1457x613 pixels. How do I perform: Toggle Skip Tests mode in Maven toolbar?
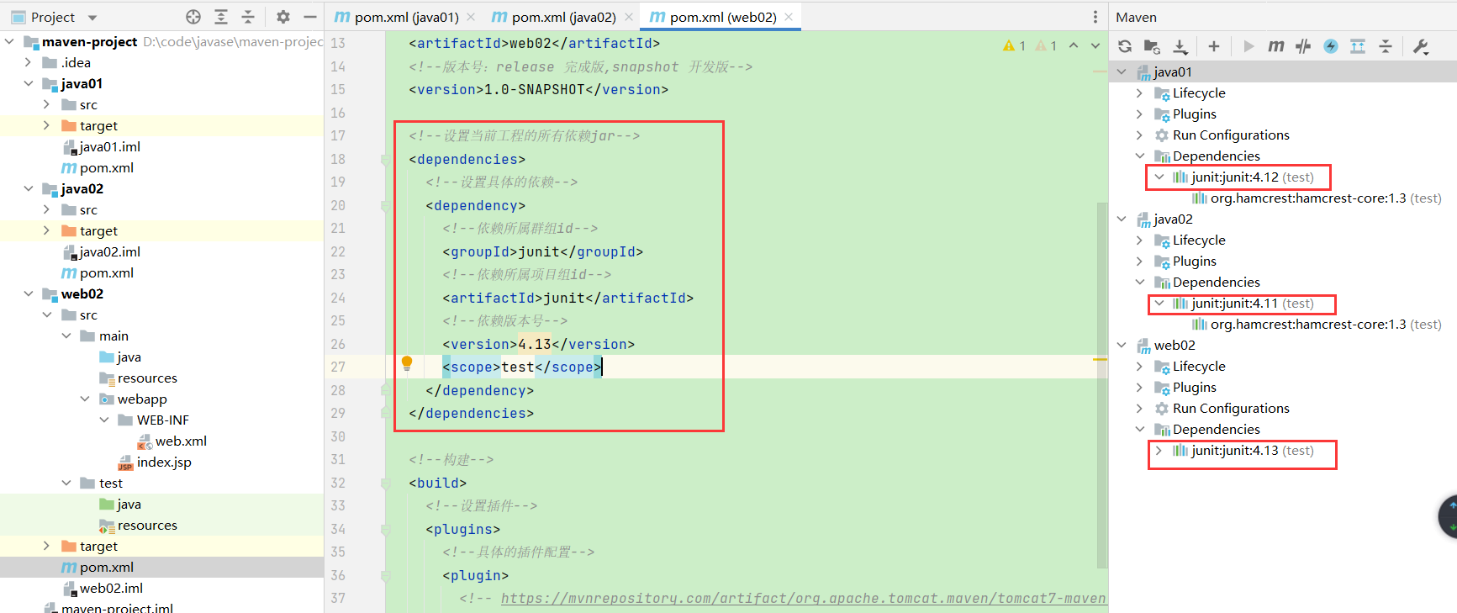point(1303,46)
